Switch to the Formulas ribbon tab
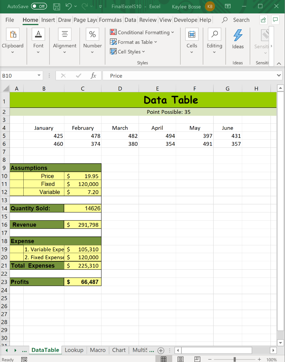 click(110, 20)
